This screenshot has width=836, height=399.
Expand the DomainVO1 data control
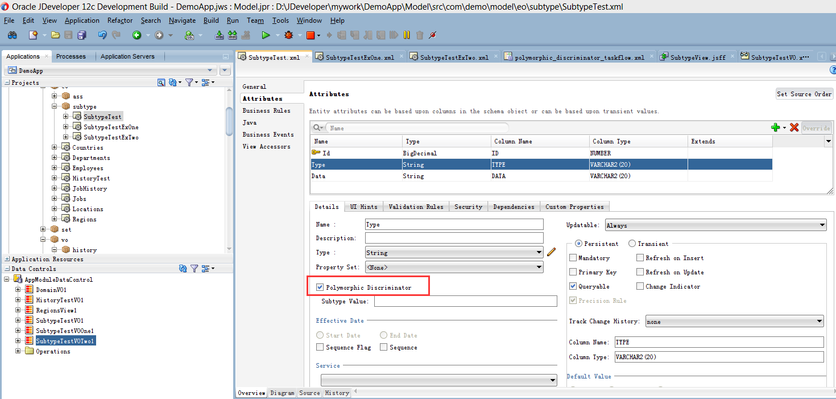18,290
